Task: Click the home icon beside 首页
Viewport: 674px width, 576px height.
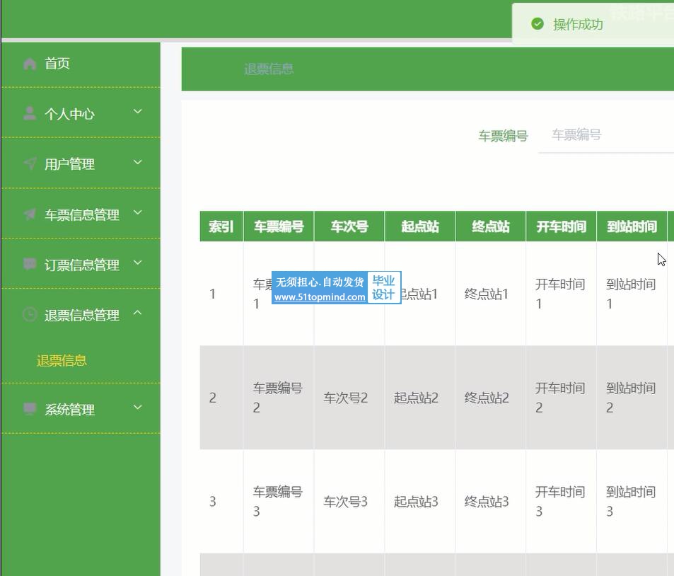Action: click(x=30, y=64)
